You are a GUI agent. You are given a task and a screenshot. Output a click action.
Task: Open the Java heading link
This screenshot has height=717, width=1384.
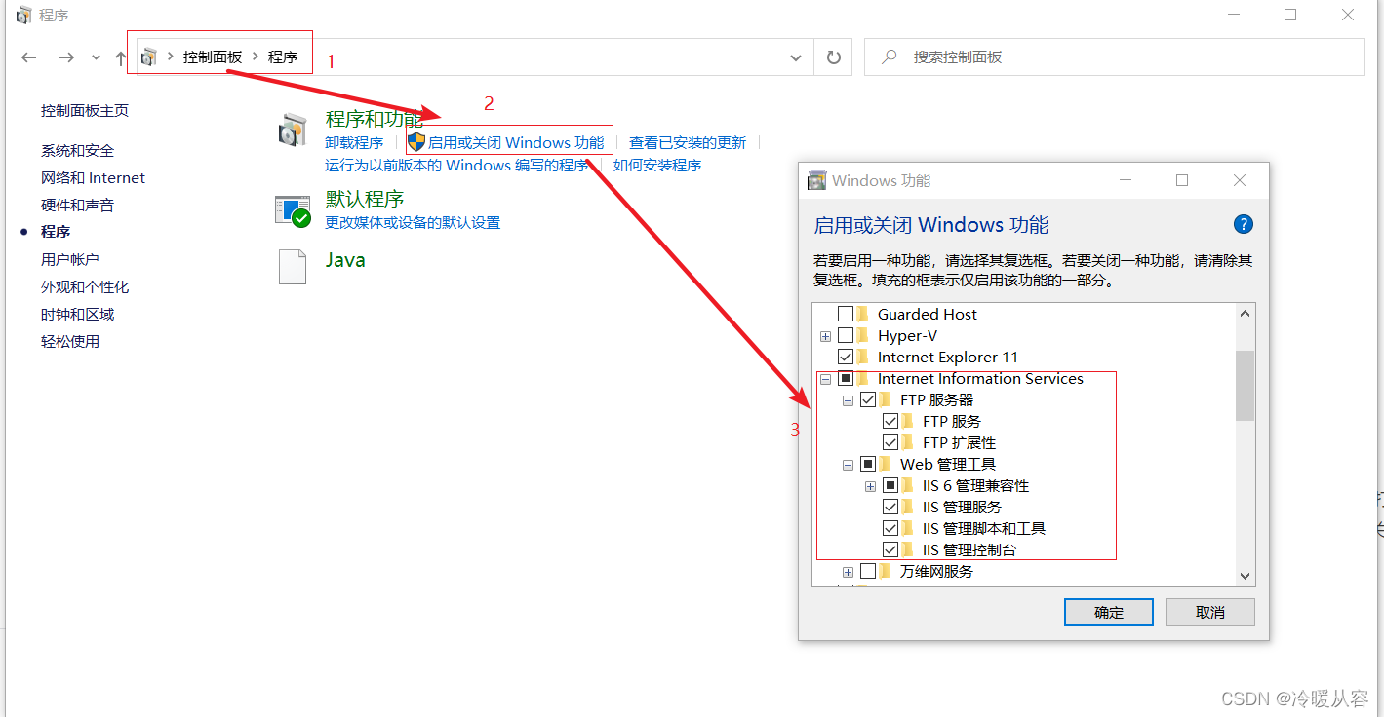[345, 260]
